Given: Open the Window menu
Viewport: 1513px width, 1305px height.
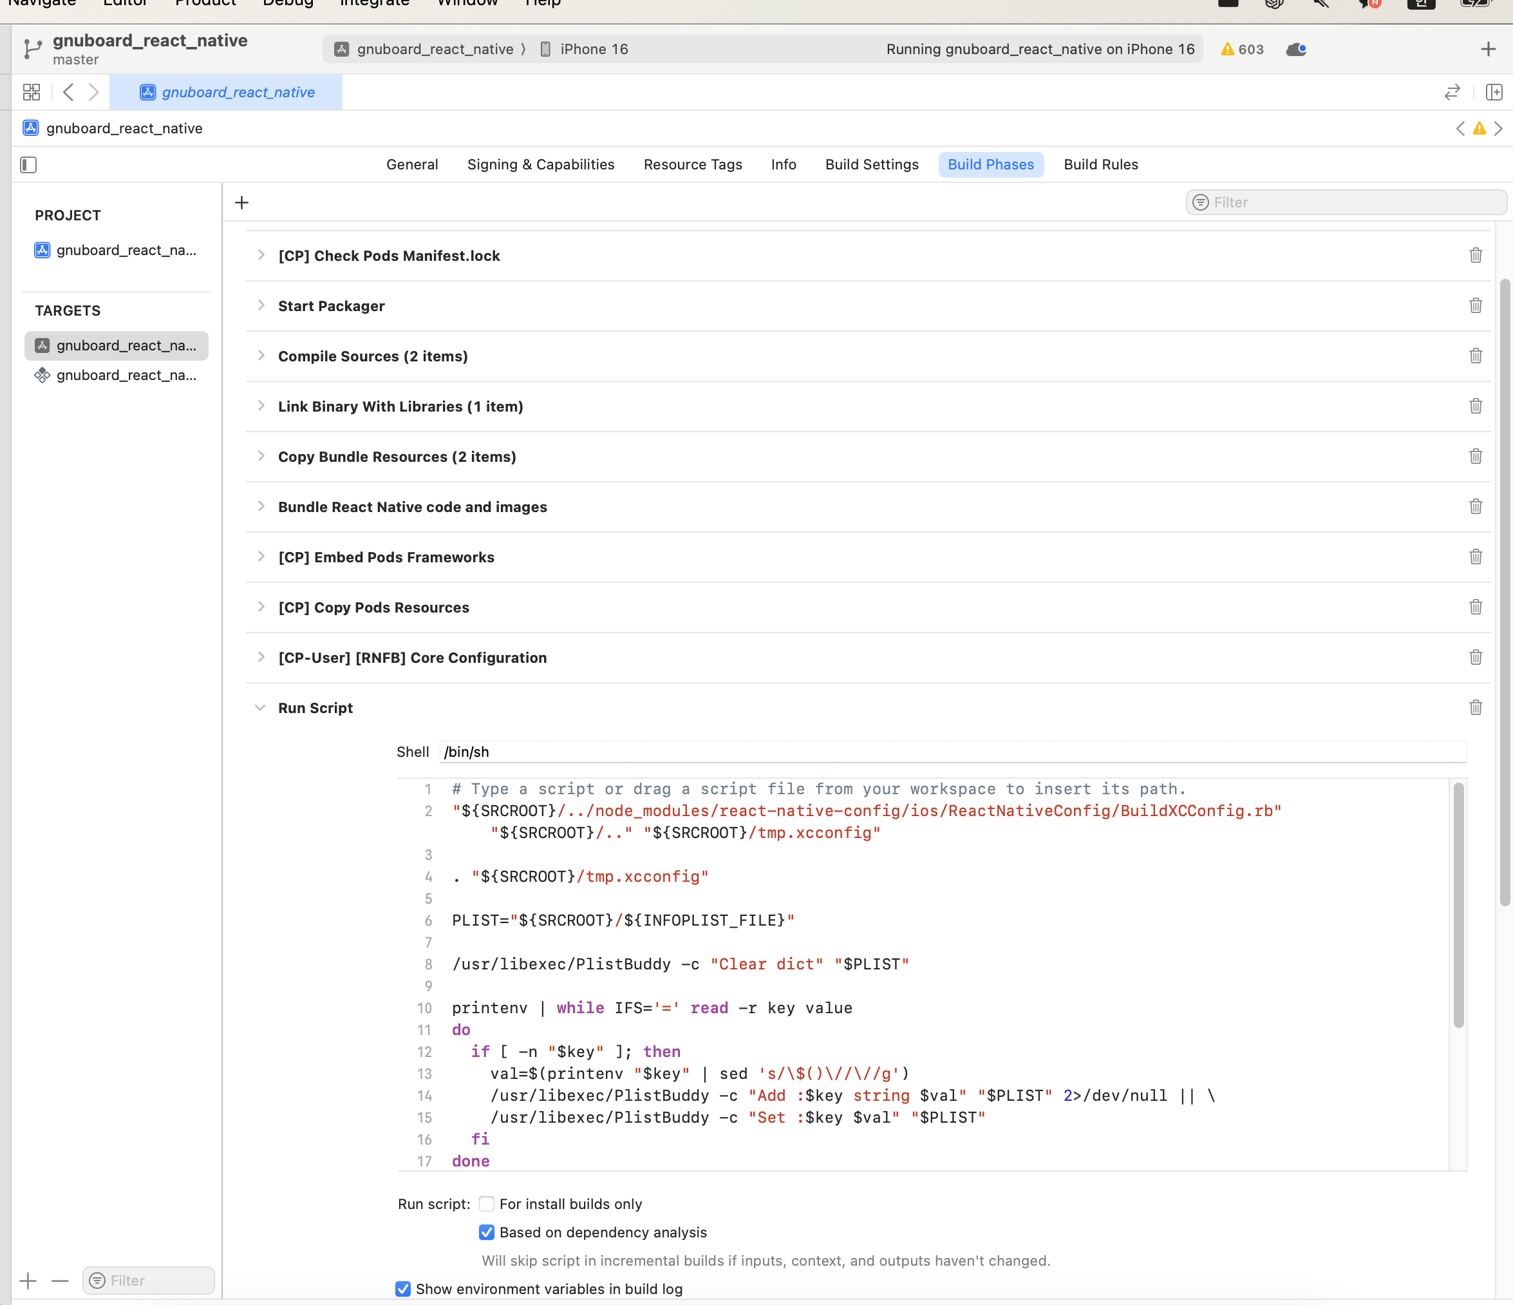Looking at the screenshot, I should pyautogui.click(x=467, y=4).
